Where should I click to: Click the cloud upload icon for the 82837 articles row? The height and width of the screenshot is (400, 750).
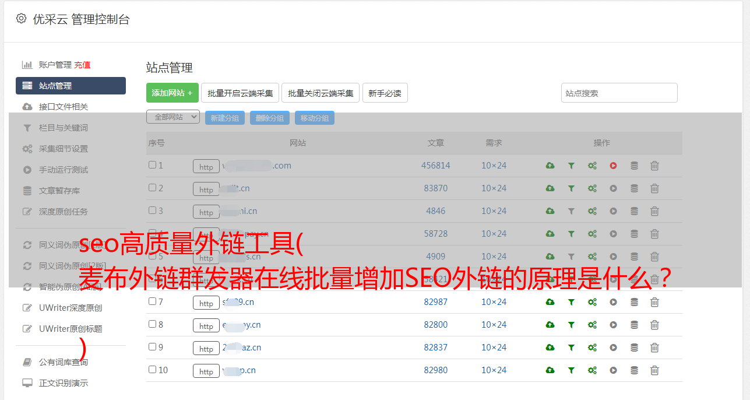(550, 348)
